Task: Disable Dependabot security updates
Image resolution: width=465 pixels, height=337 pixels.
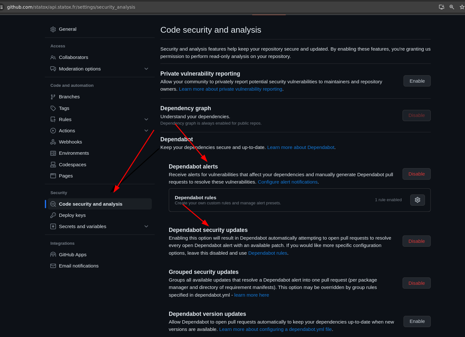Action: click(x=416, y=241)
